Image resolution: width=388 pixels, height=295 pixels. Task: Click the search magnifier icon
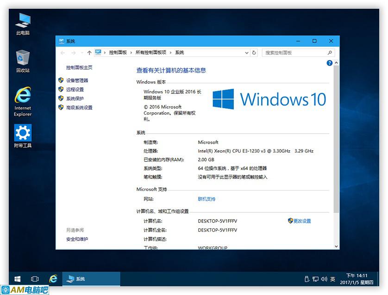click(x=330, y=53)
